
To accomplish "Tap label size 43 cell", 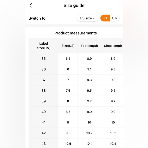I will [44, 144].
